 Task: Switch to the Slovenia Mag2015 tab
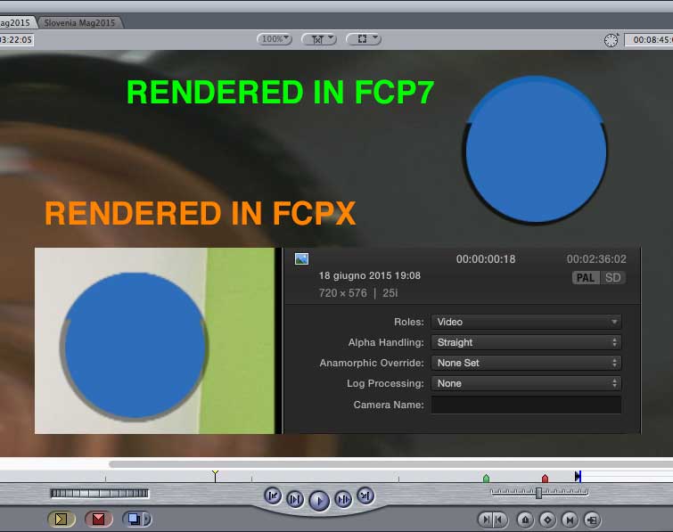pyautogui.click(x=80, y=23)
